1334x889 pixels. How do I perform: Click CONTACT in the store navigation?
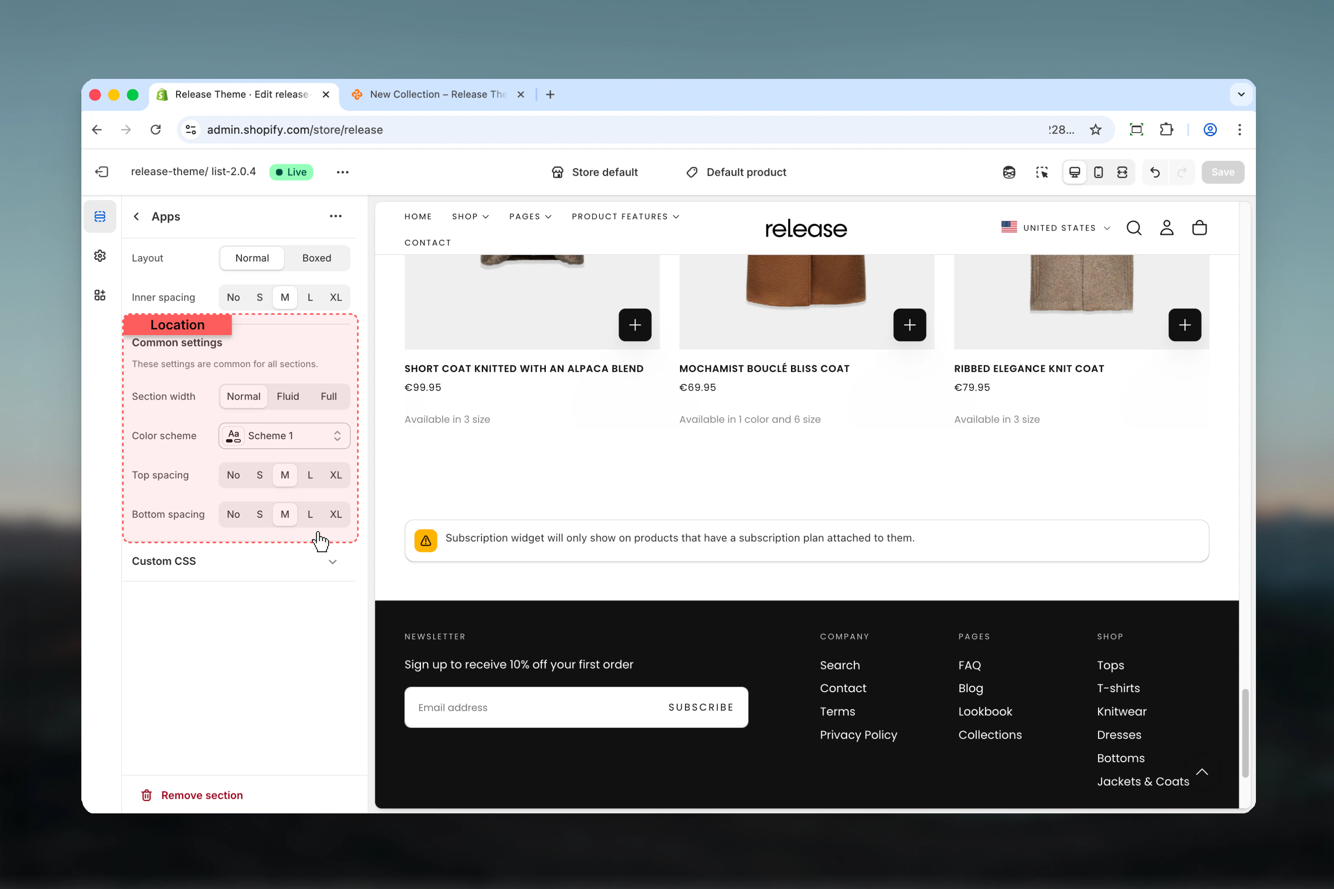(427, 243)
